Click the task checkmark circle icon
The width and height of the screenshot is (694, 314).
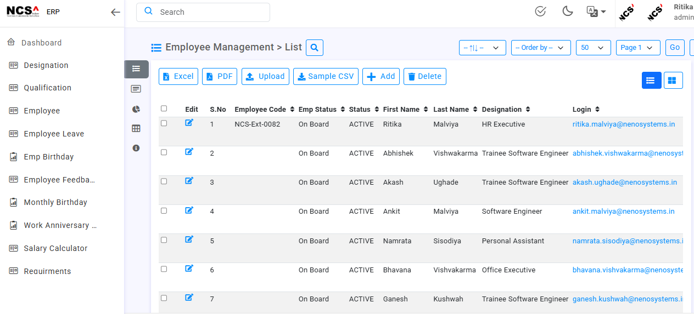click(x=540, y=12)
